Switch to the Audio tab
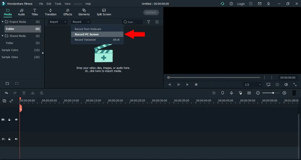This screenshot has height=160, width=301. (x=21, y=12)
